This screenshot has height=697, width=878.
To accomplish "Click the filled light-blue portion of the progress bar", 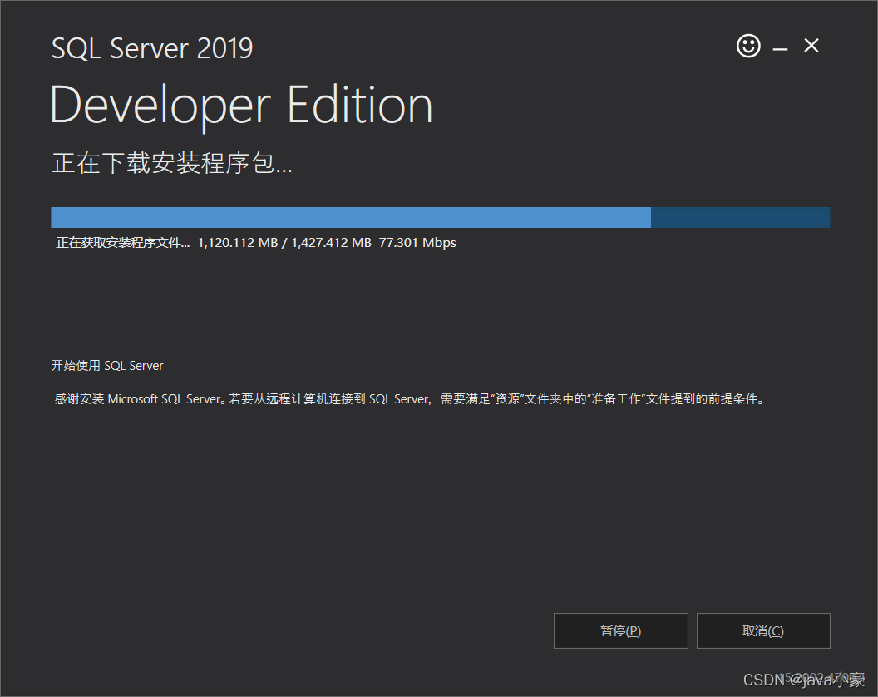I will point(351,217).
